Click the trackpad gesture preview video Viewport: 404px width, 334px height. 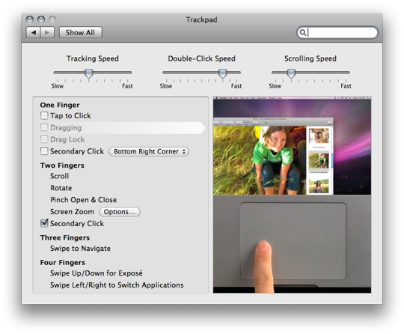[293, 195]
